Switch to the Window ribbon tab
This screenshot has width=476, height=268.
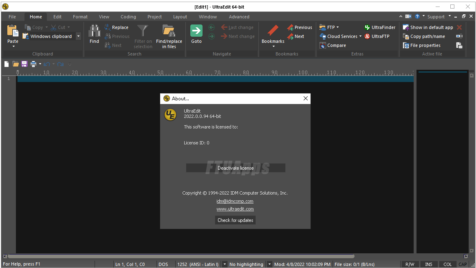click(208, 17)
